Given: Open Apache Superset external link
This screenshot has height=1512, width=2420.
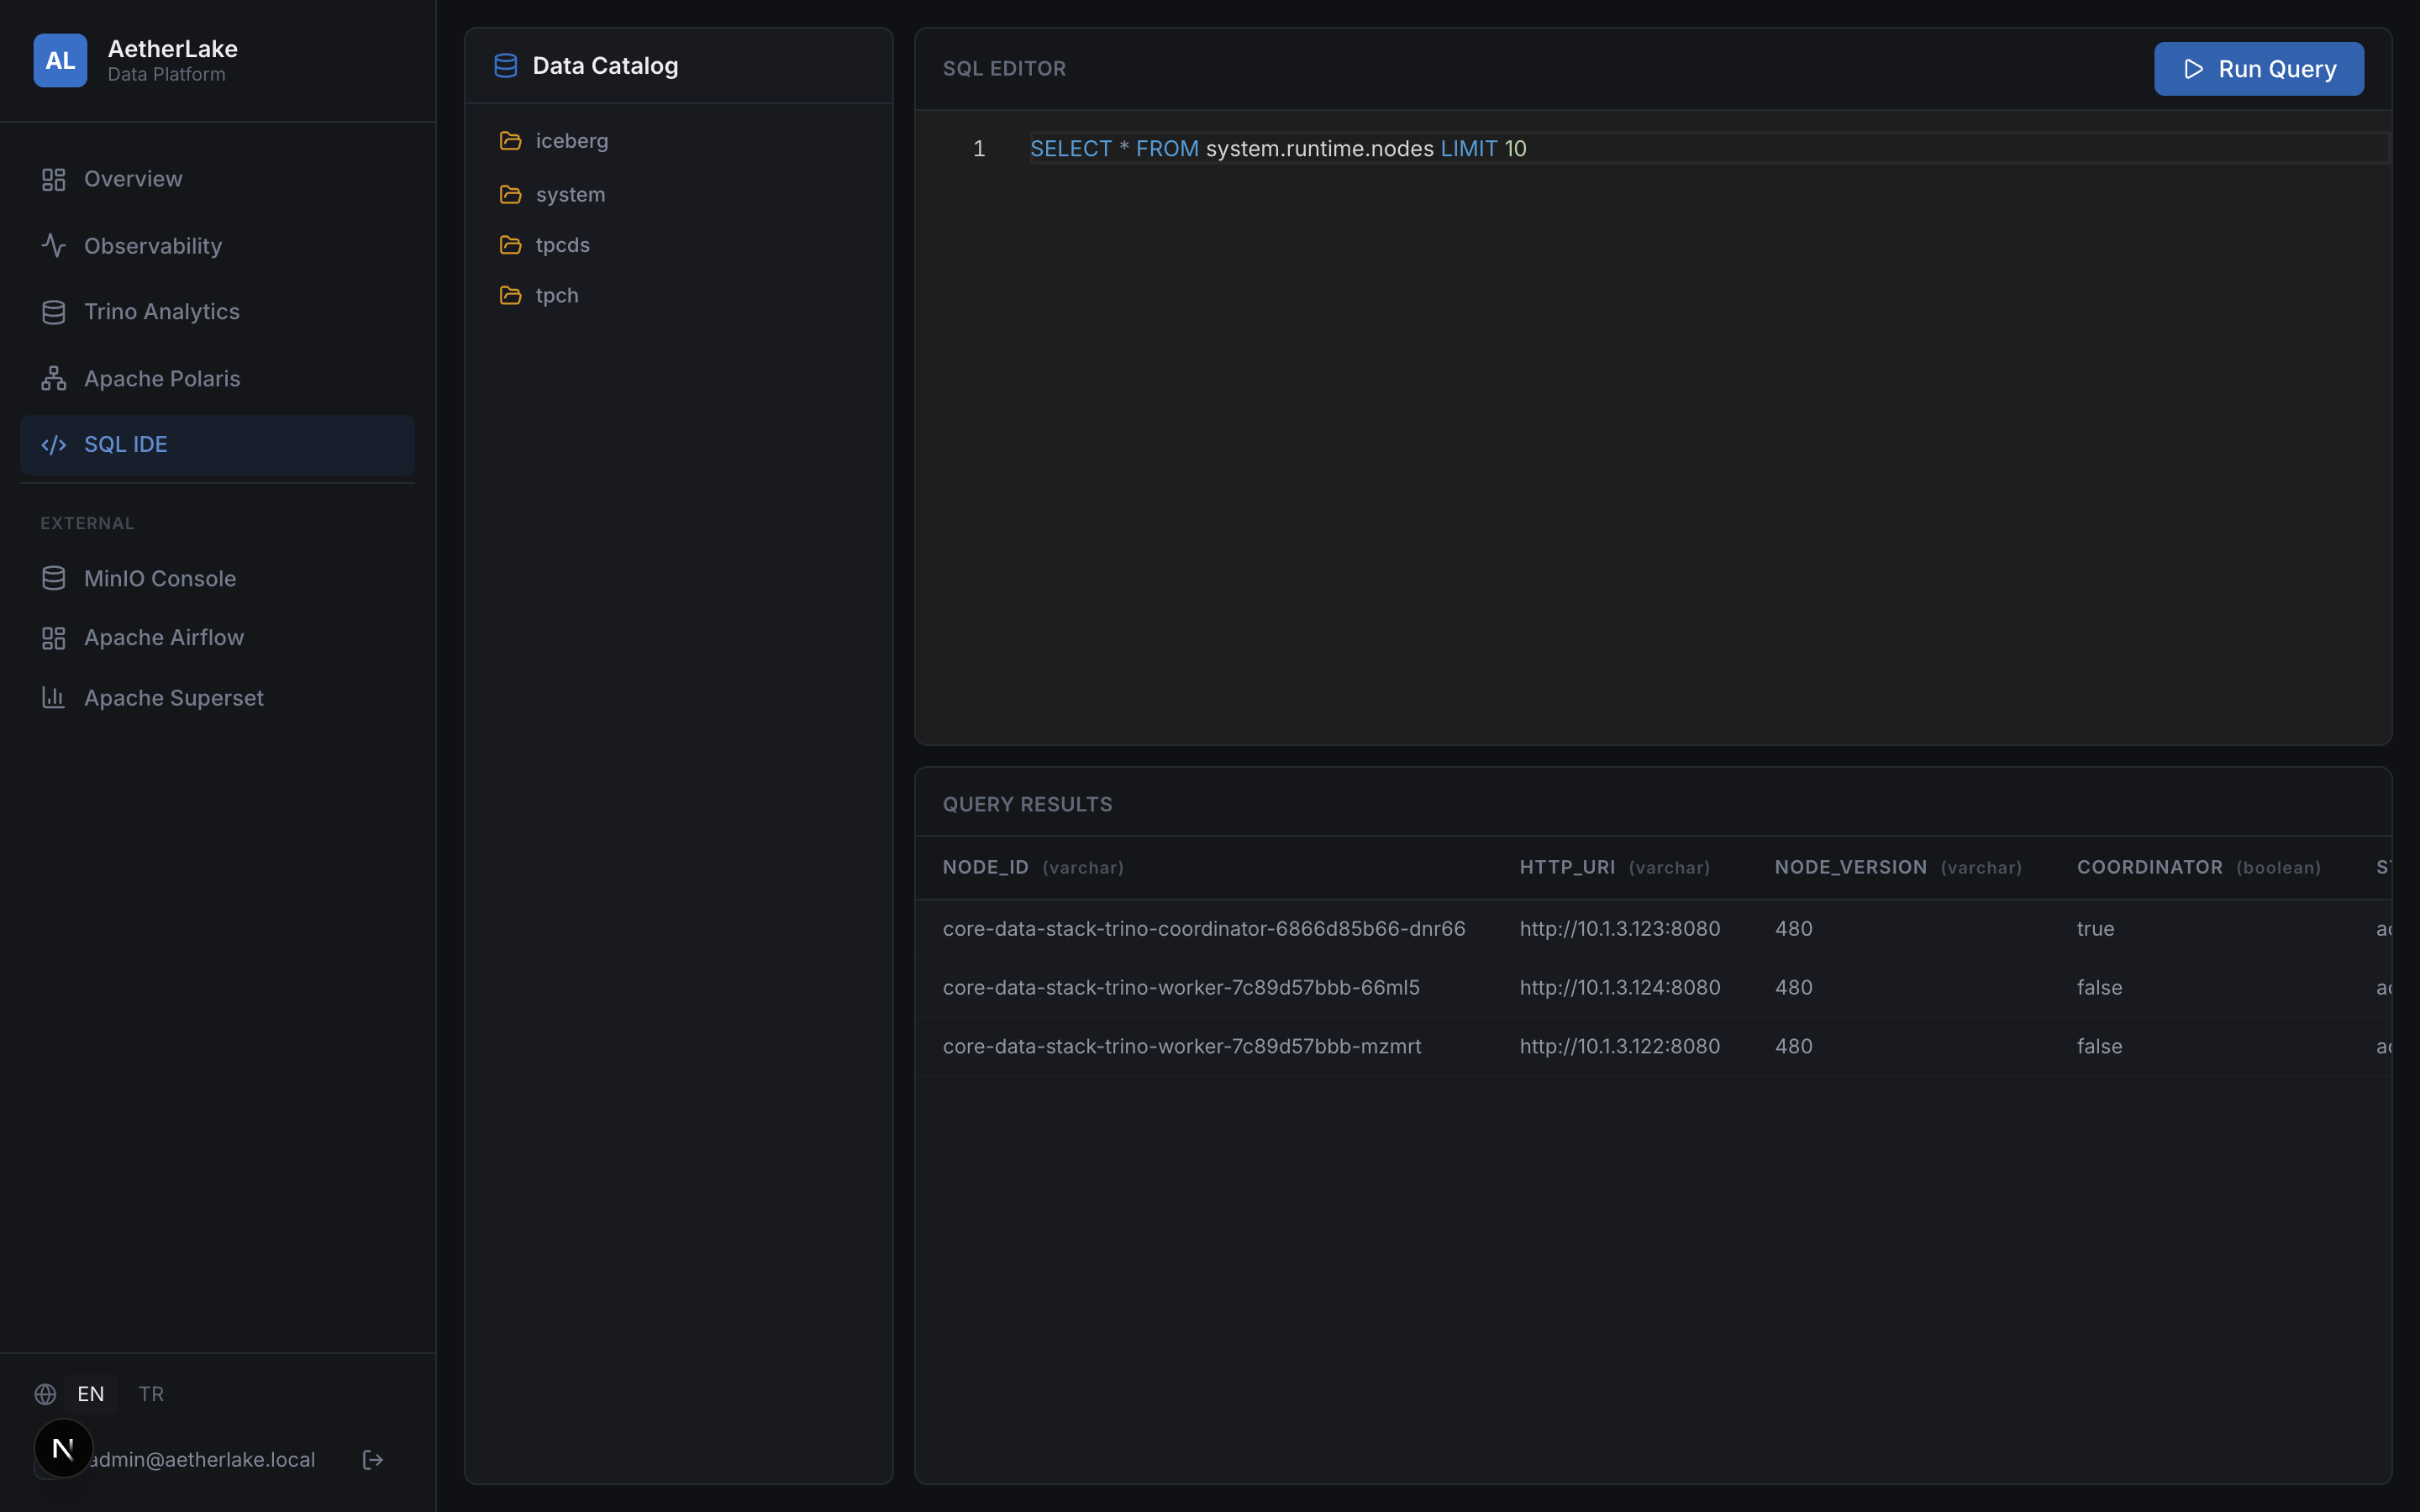Looking at the screenshot, I should (x=217, y=698).
